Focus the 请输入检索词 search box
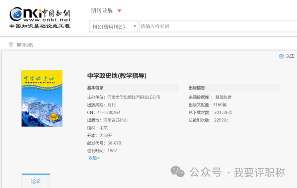Viewport: 297px width, 188px height. [218, 27]
